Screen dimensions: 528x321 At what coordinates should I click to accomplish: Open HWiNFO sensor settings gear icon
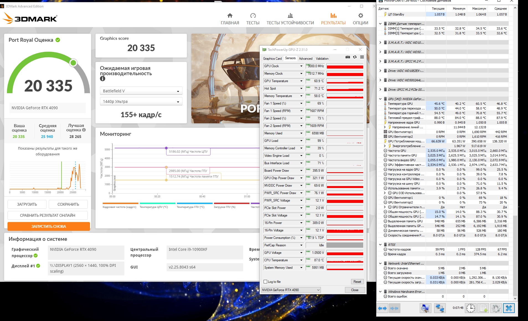(496, 308)
